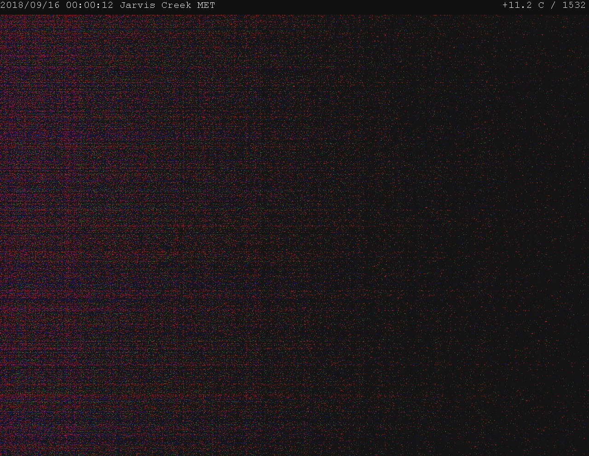Click the seconds value 12 in the timestamp

click(x=108, y=6)
